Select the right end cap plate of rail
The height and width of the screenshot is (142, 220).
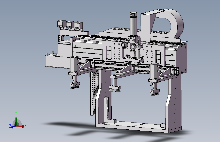(182, 58)
